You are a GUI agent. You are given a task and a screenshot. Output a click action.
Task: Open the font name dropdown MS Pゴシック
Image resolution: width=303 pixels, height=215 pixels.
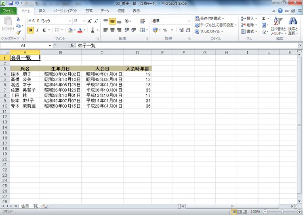70,21
